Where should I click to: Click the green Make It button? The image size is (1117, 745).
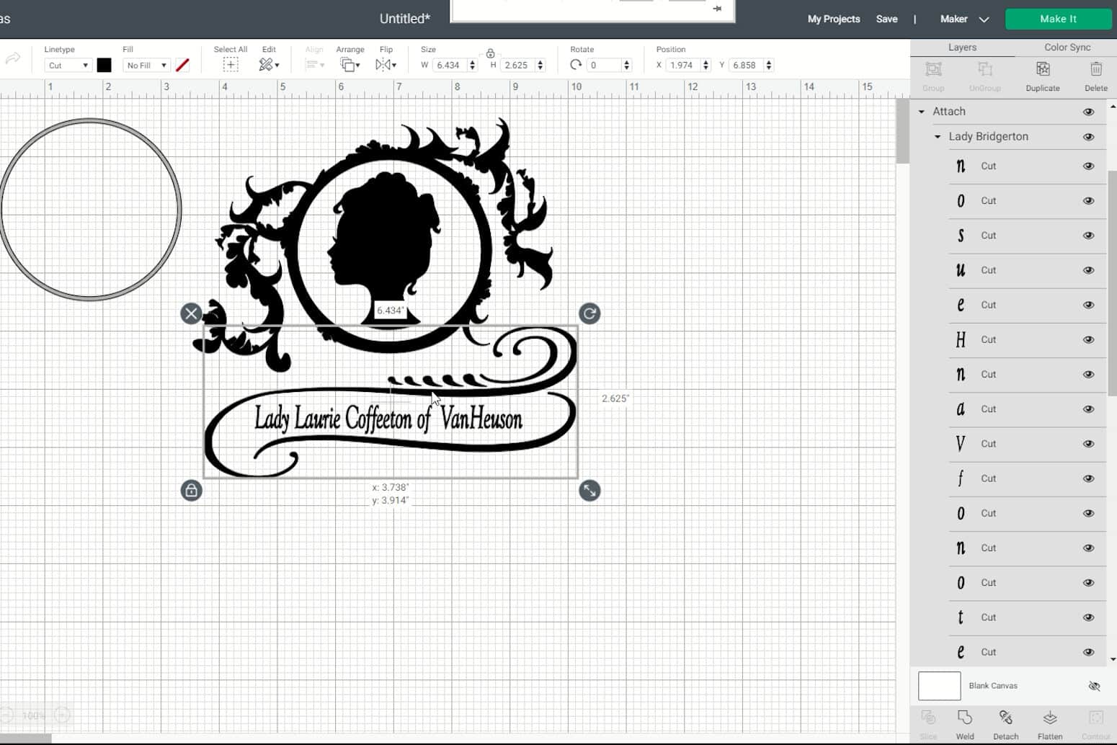pos(1058,19)
